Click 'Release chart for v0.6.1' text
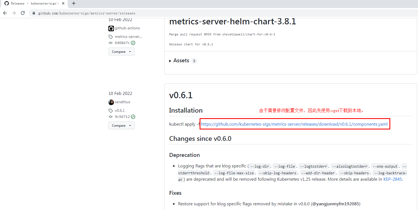The height and width of the screenshot is (210, 418). (191, 44)
